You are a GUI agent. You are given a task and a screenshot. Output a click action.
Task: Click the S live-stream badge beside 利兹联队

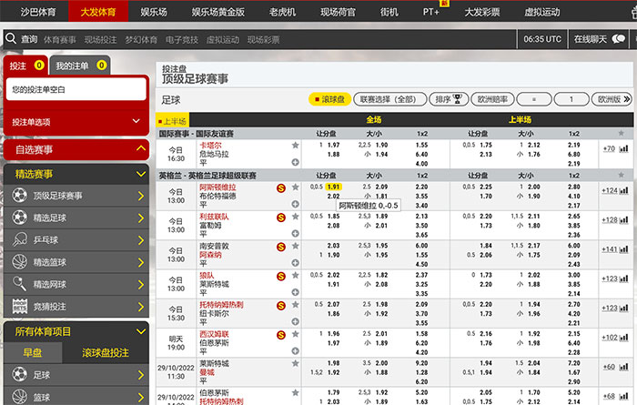tap(281, 217)
